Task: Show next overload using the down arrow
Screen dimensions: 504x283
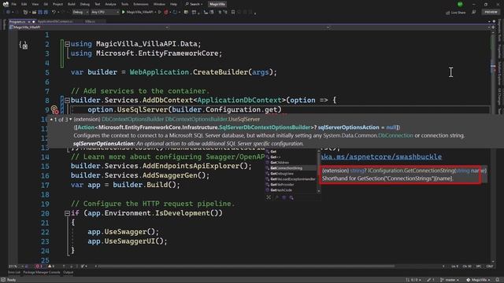Action: pyautogui.click(x=71, y=119)
